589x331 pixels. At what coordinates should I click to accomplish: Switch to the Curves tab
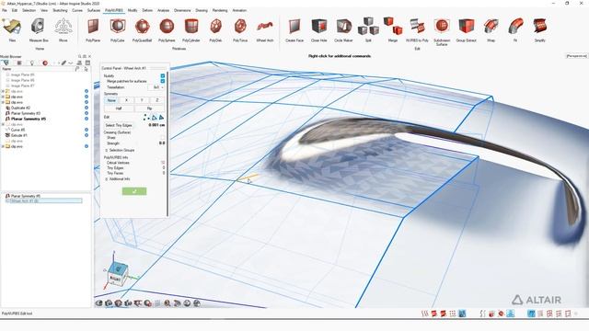click(x=77, y=10)
